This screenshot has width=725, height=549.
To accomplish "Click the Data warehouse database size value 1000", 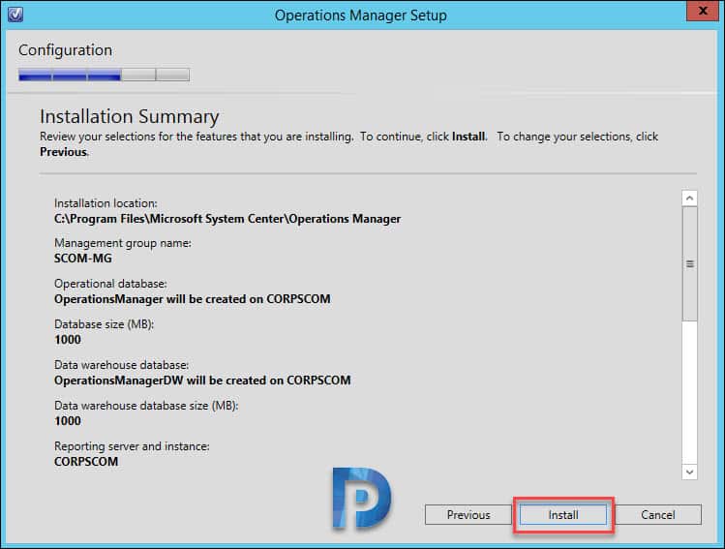I will click(x=68, y=421).
